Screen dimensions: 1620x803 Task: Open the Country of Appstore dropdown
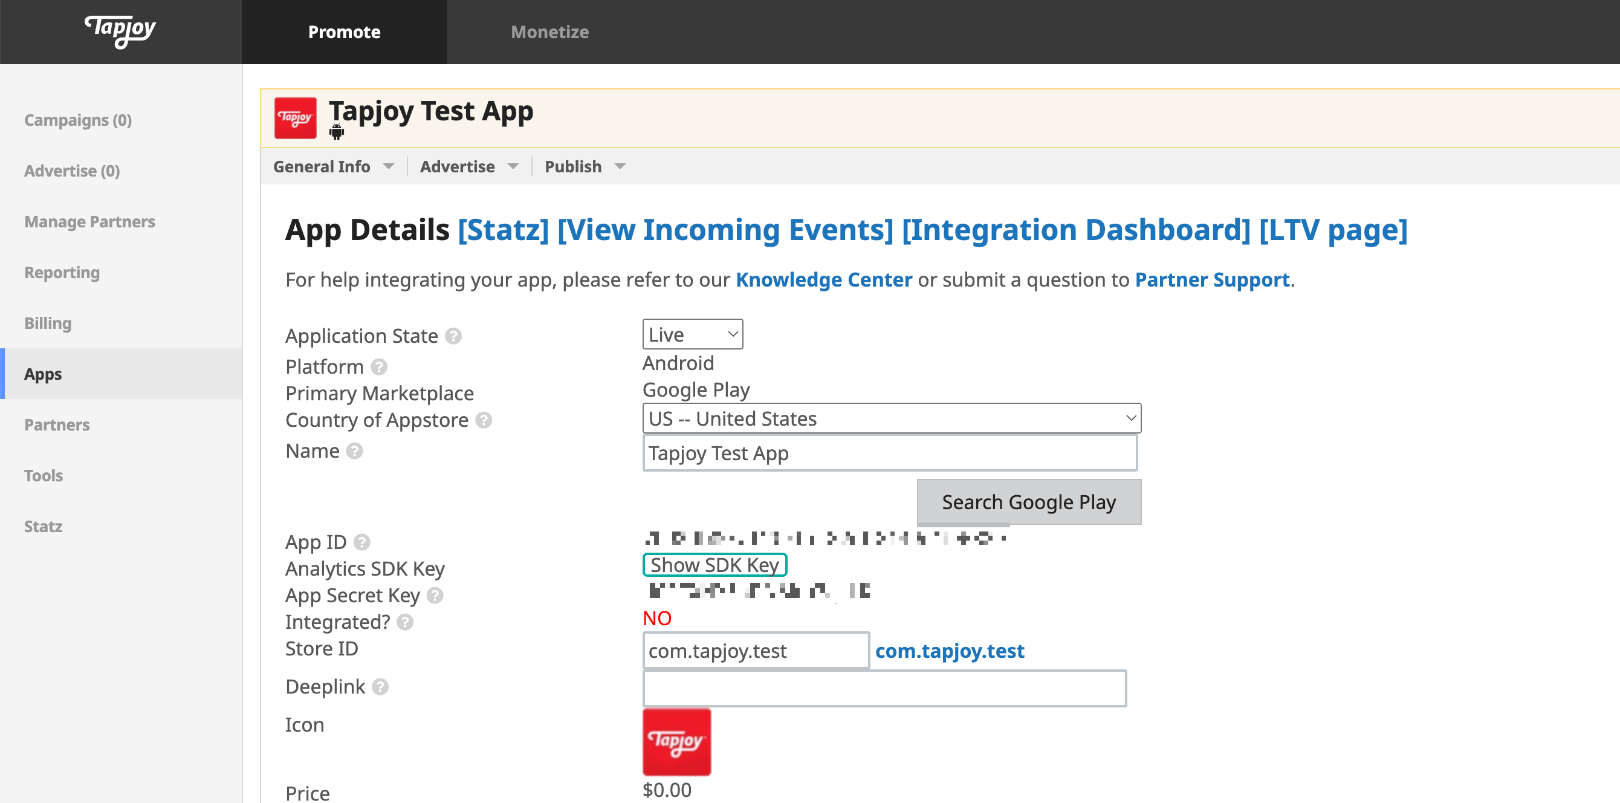click(x=891, y=418)
